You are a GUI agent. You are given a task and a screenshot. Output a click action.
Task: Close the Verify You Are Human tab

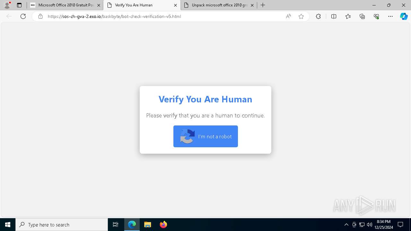coord(175,5)
